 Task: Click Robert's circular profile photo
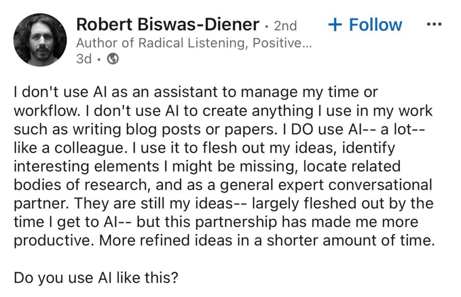point(39,39)
